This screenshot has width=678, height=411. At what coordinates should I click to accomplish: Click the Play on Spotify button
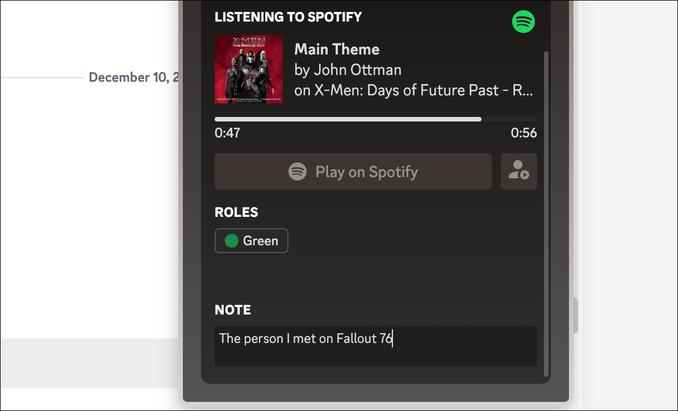(x=353, y=171)
